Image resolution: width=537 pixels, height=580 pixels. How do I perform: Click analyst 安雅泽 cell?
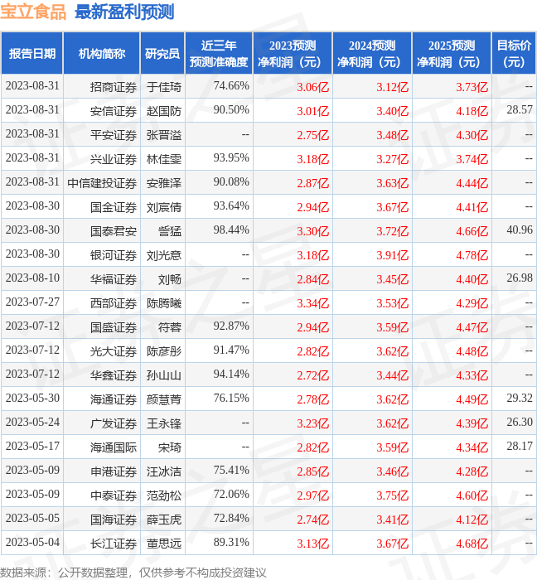(164, 183)
